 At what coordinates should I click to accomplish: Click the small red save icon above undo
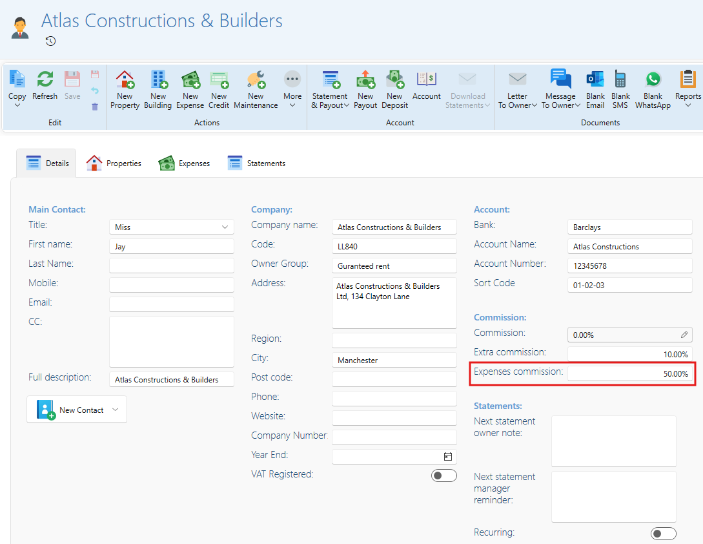[95, 74]
